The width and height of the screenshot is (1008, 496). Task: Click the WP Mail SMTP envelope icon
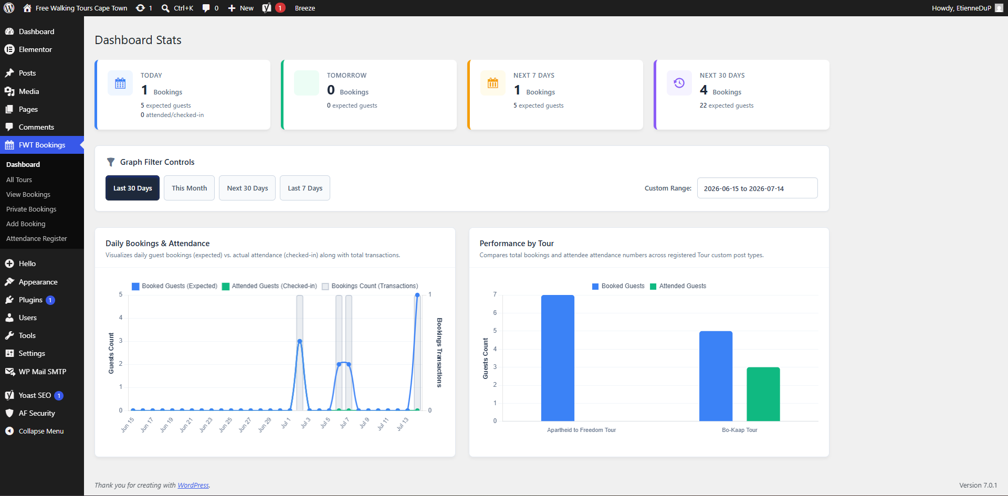(9, 372)
